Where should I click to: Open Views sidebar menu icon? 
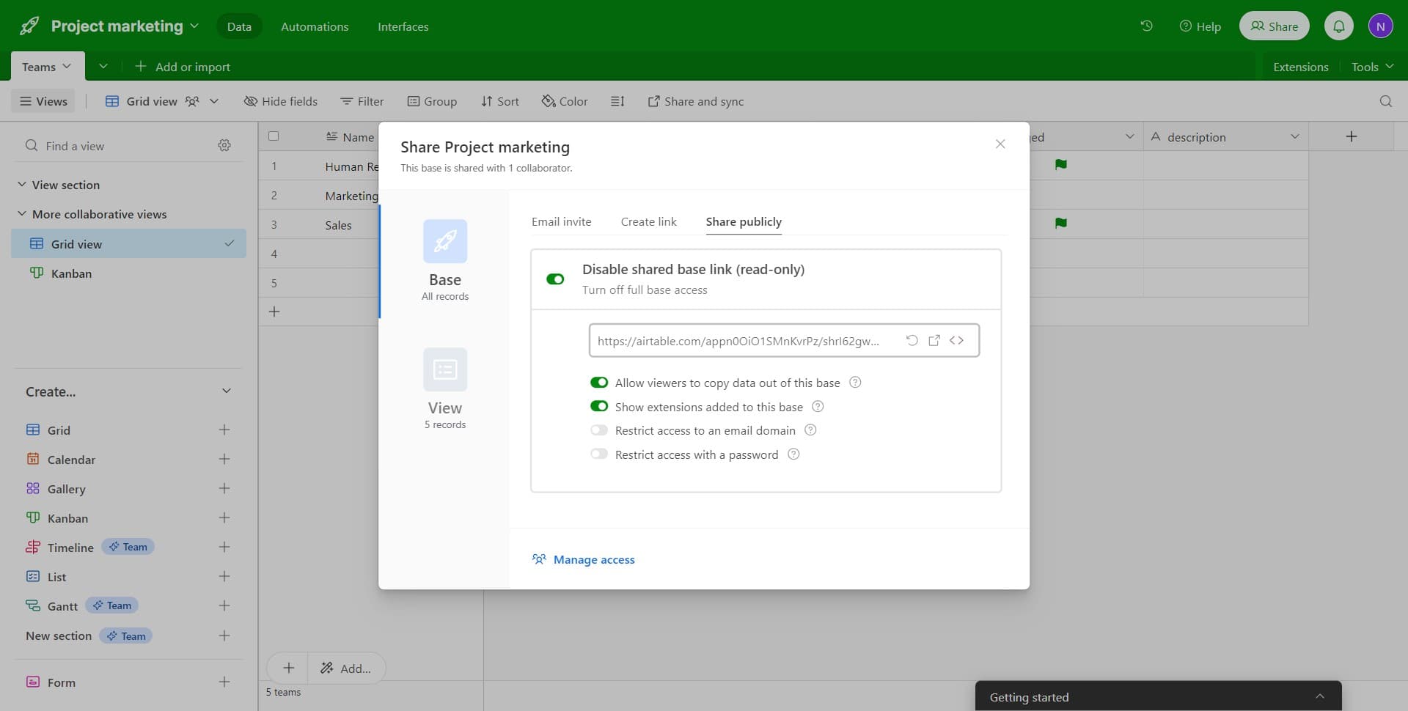click(27, 101)
